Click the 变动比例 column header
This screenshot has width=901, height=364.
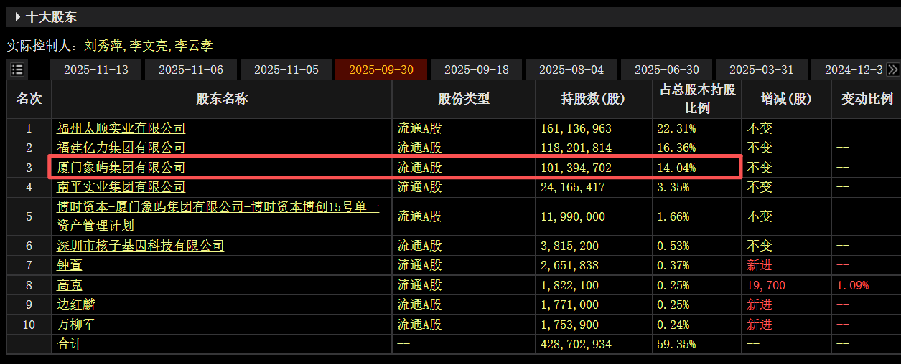tap(867, 100)
